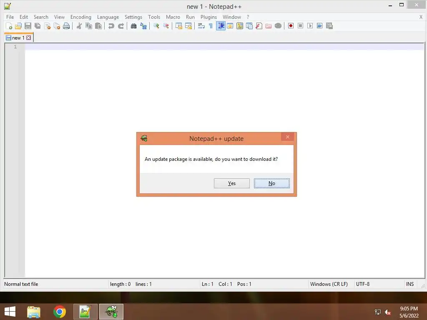Screen dimensions: 427x320
Task: Click the Undo arrow icon
Action: click(x=111, y=26)
